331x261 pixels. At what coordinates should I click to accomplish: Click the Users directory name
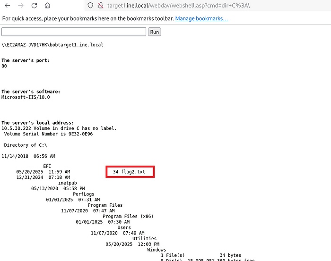click(124, 227)
